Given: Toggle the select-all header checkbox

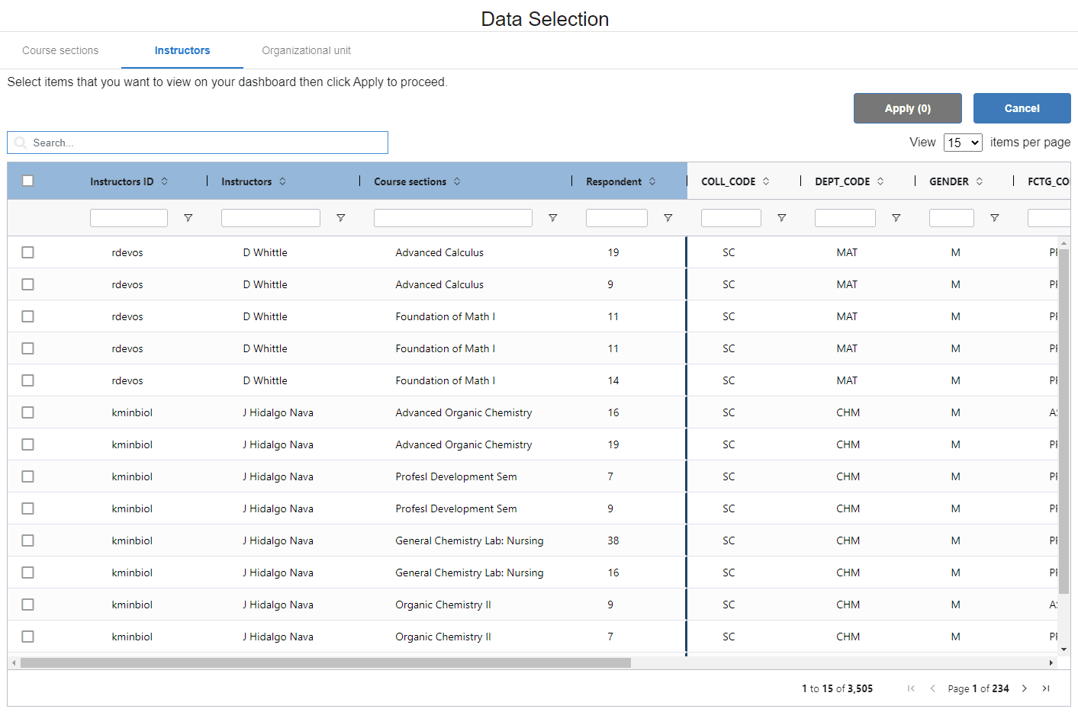Looking at the screenshot, I should 28,181.
